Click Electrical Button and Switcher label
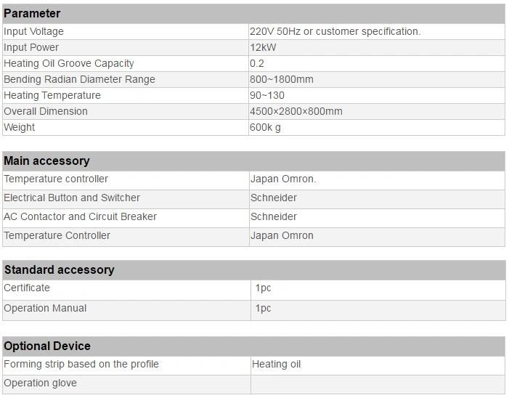509x398 pixels. 72,198
